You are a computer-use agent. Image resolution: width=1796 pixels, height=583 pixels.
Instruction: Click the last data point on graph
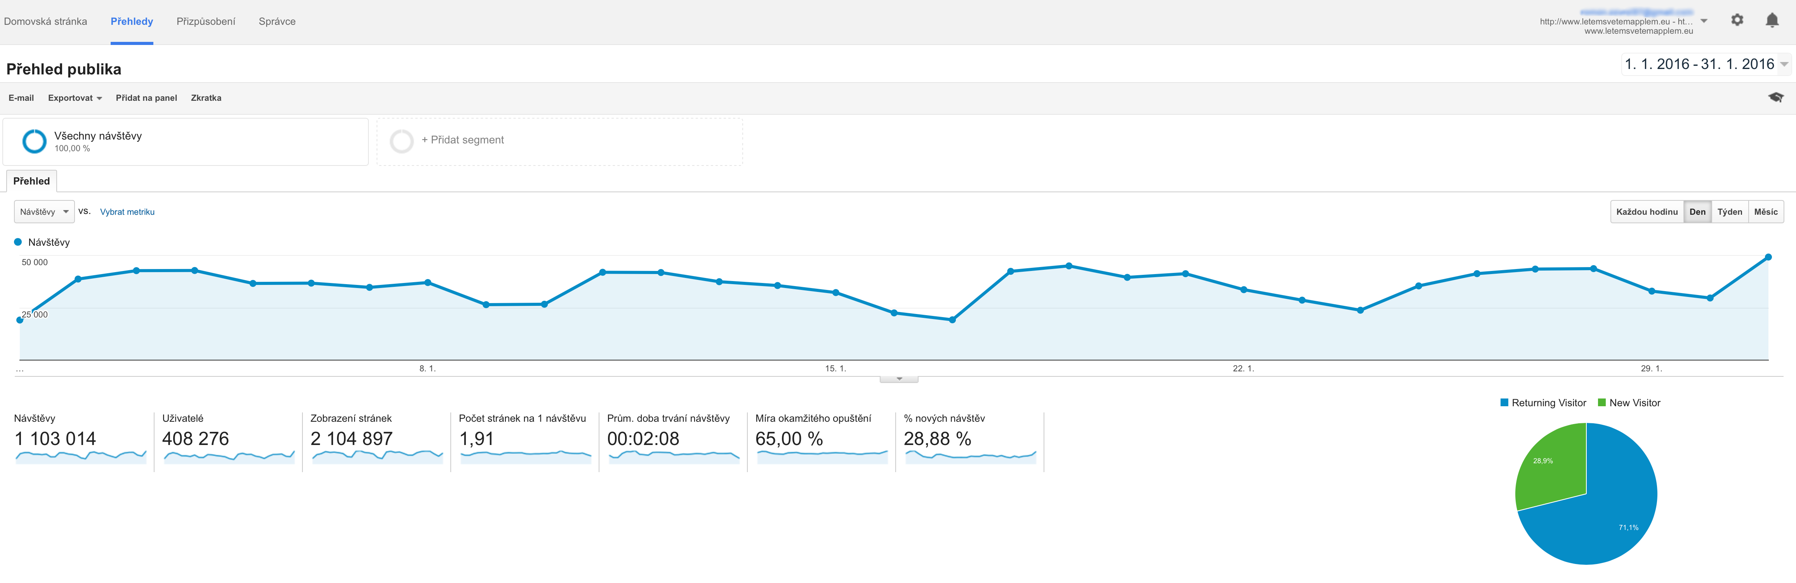pos(1768,257)
